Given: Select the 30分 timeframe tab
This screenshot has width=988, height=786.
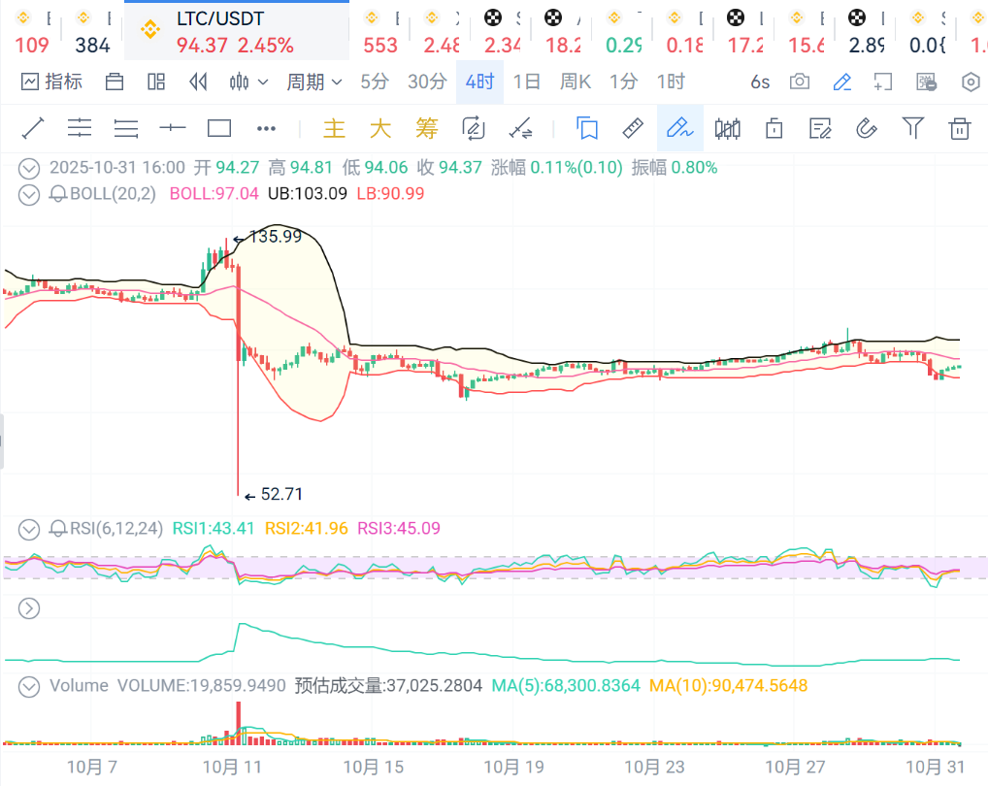Looking at the screenshot, I should 427,82.
